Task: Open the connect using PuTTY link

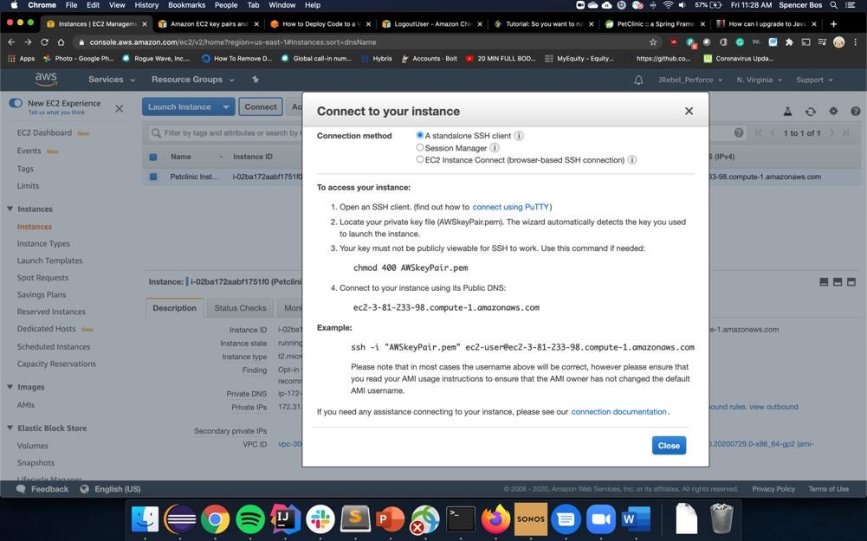Action: (510, 207)
